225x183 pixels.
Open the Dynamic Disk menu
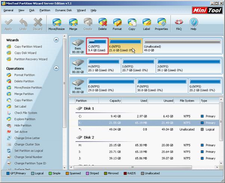pyautogui.click(x=64, y=10)
